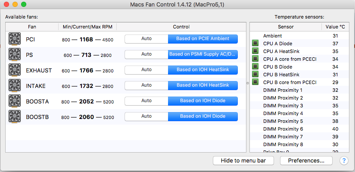The width and height of the screenshot is (355, 172).
Task: Select the CPU B HeatSink chip icon
Action: click(255, 75)
